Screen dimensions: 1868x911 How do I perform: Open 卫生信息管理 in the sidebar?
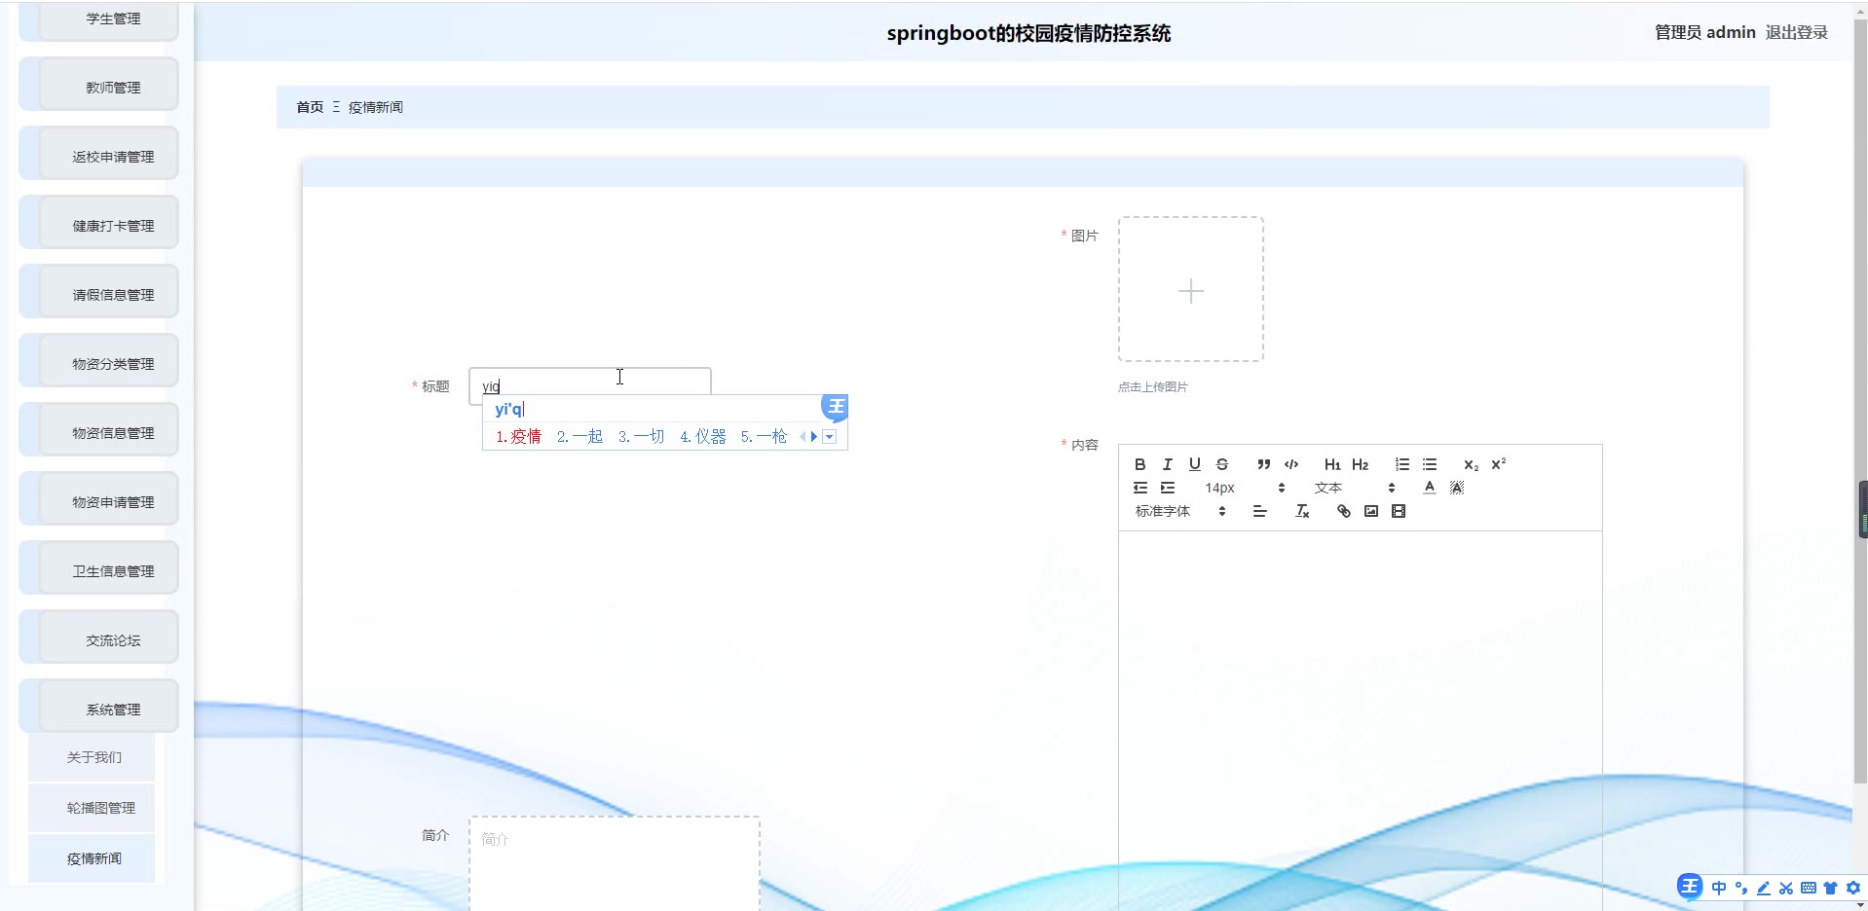coord(98,567)
